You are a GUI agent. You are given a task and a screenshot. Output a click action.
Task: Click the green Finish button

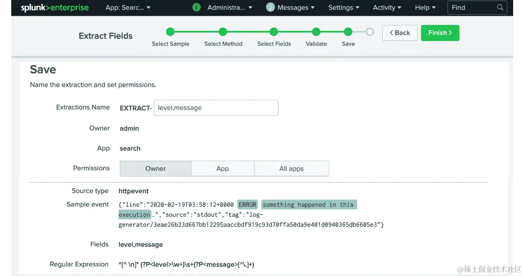[440, 33]
